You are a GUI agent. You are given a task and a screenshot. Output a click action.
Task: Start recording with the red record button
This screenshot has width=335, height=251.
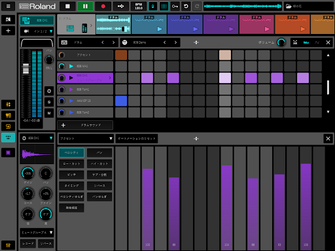(103, 7)
